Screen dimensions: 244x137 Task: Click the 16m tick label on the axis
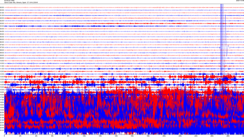click(x=132, y=136)
